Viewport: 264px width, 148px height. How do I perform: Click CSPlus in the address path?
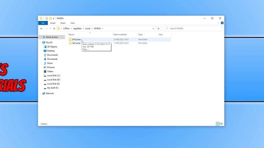click(x=66, y=28)
